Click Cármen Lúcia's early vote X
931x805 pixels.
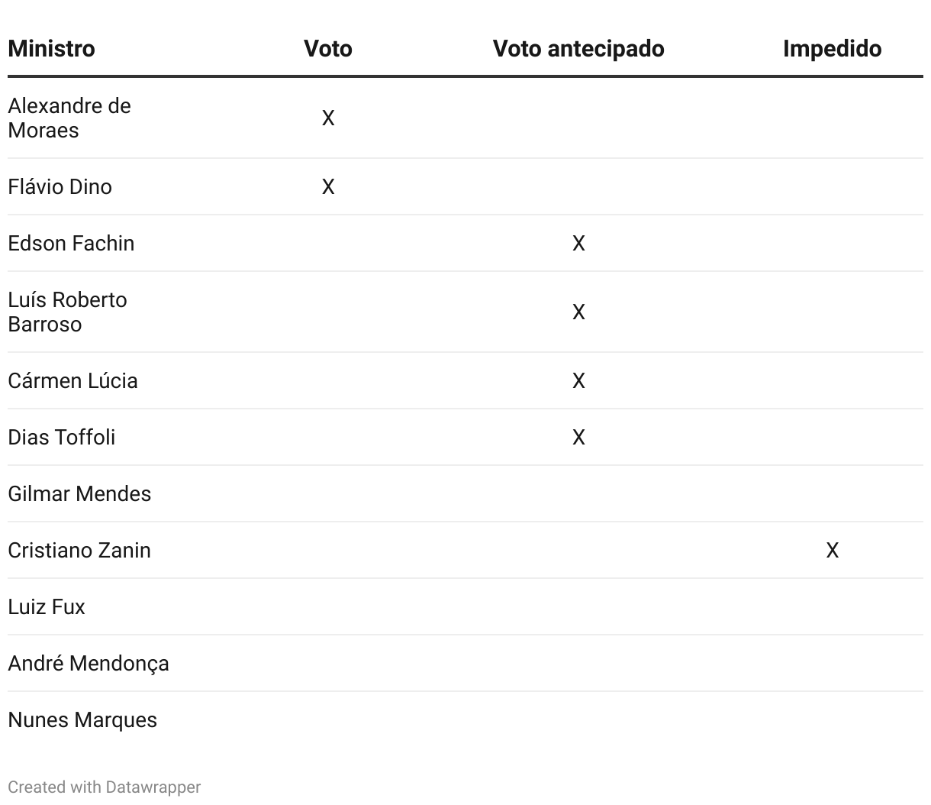point(578,380)
